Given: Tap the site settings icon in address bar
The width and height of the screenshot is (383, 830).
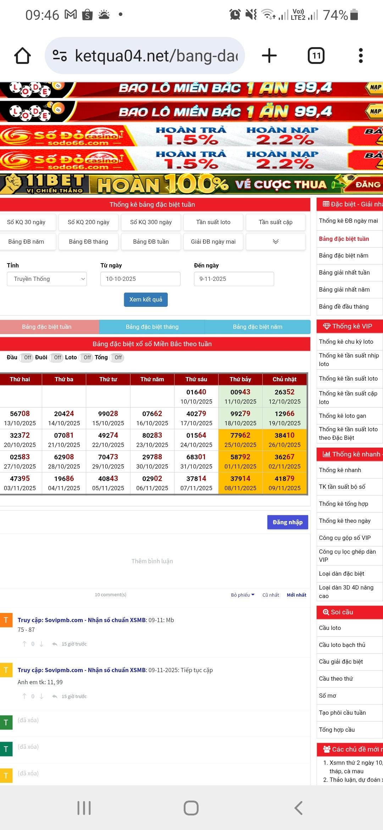Looking at the screenshot, I should [60, 56].
